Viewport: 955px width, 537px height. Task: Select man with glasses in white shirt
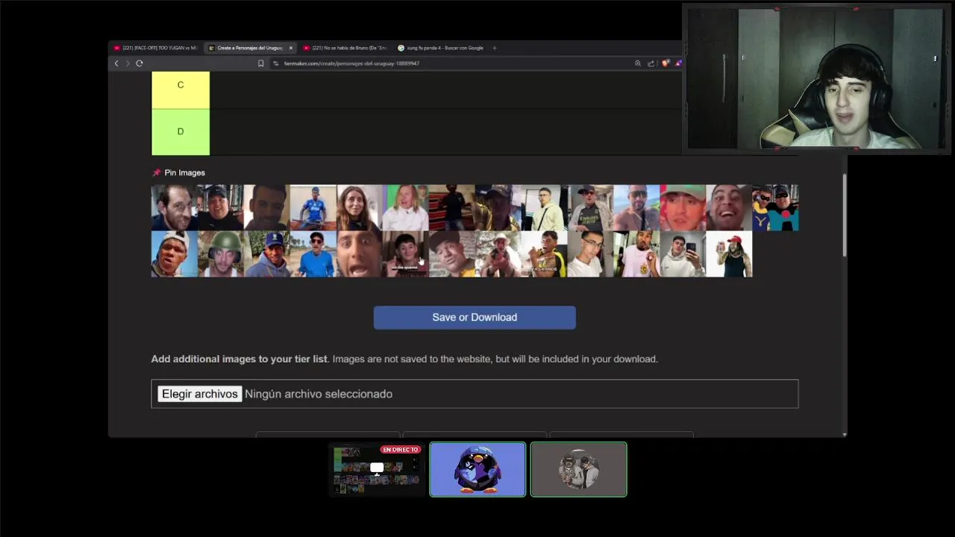tap(591, 254)
